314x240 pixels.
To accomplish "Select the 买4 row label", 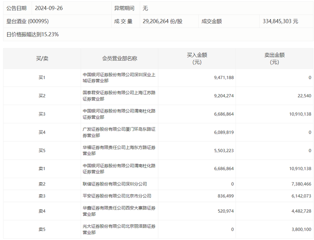I will click(42, 132).
